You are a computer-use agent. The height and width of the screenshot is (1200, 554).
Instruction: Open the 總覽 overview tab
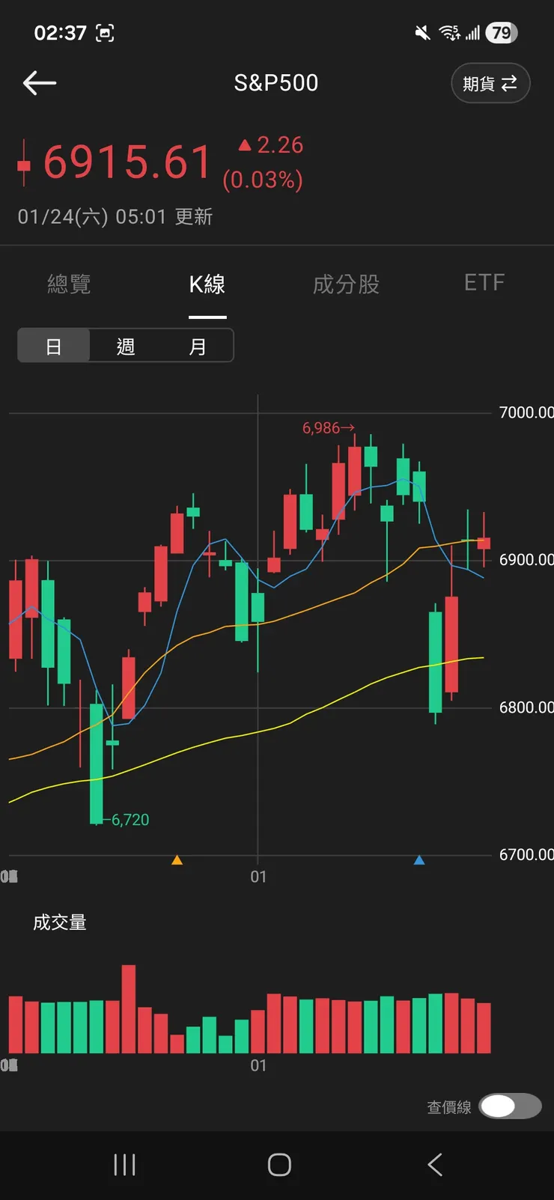[69, 284]
